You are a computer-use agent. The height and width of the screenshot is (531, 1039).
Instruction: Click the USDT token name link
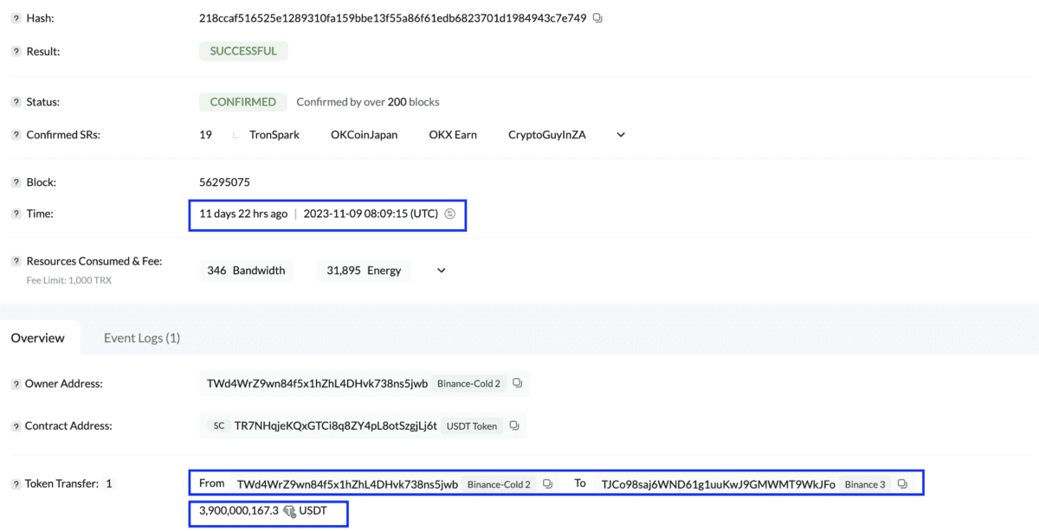[312, 511]
